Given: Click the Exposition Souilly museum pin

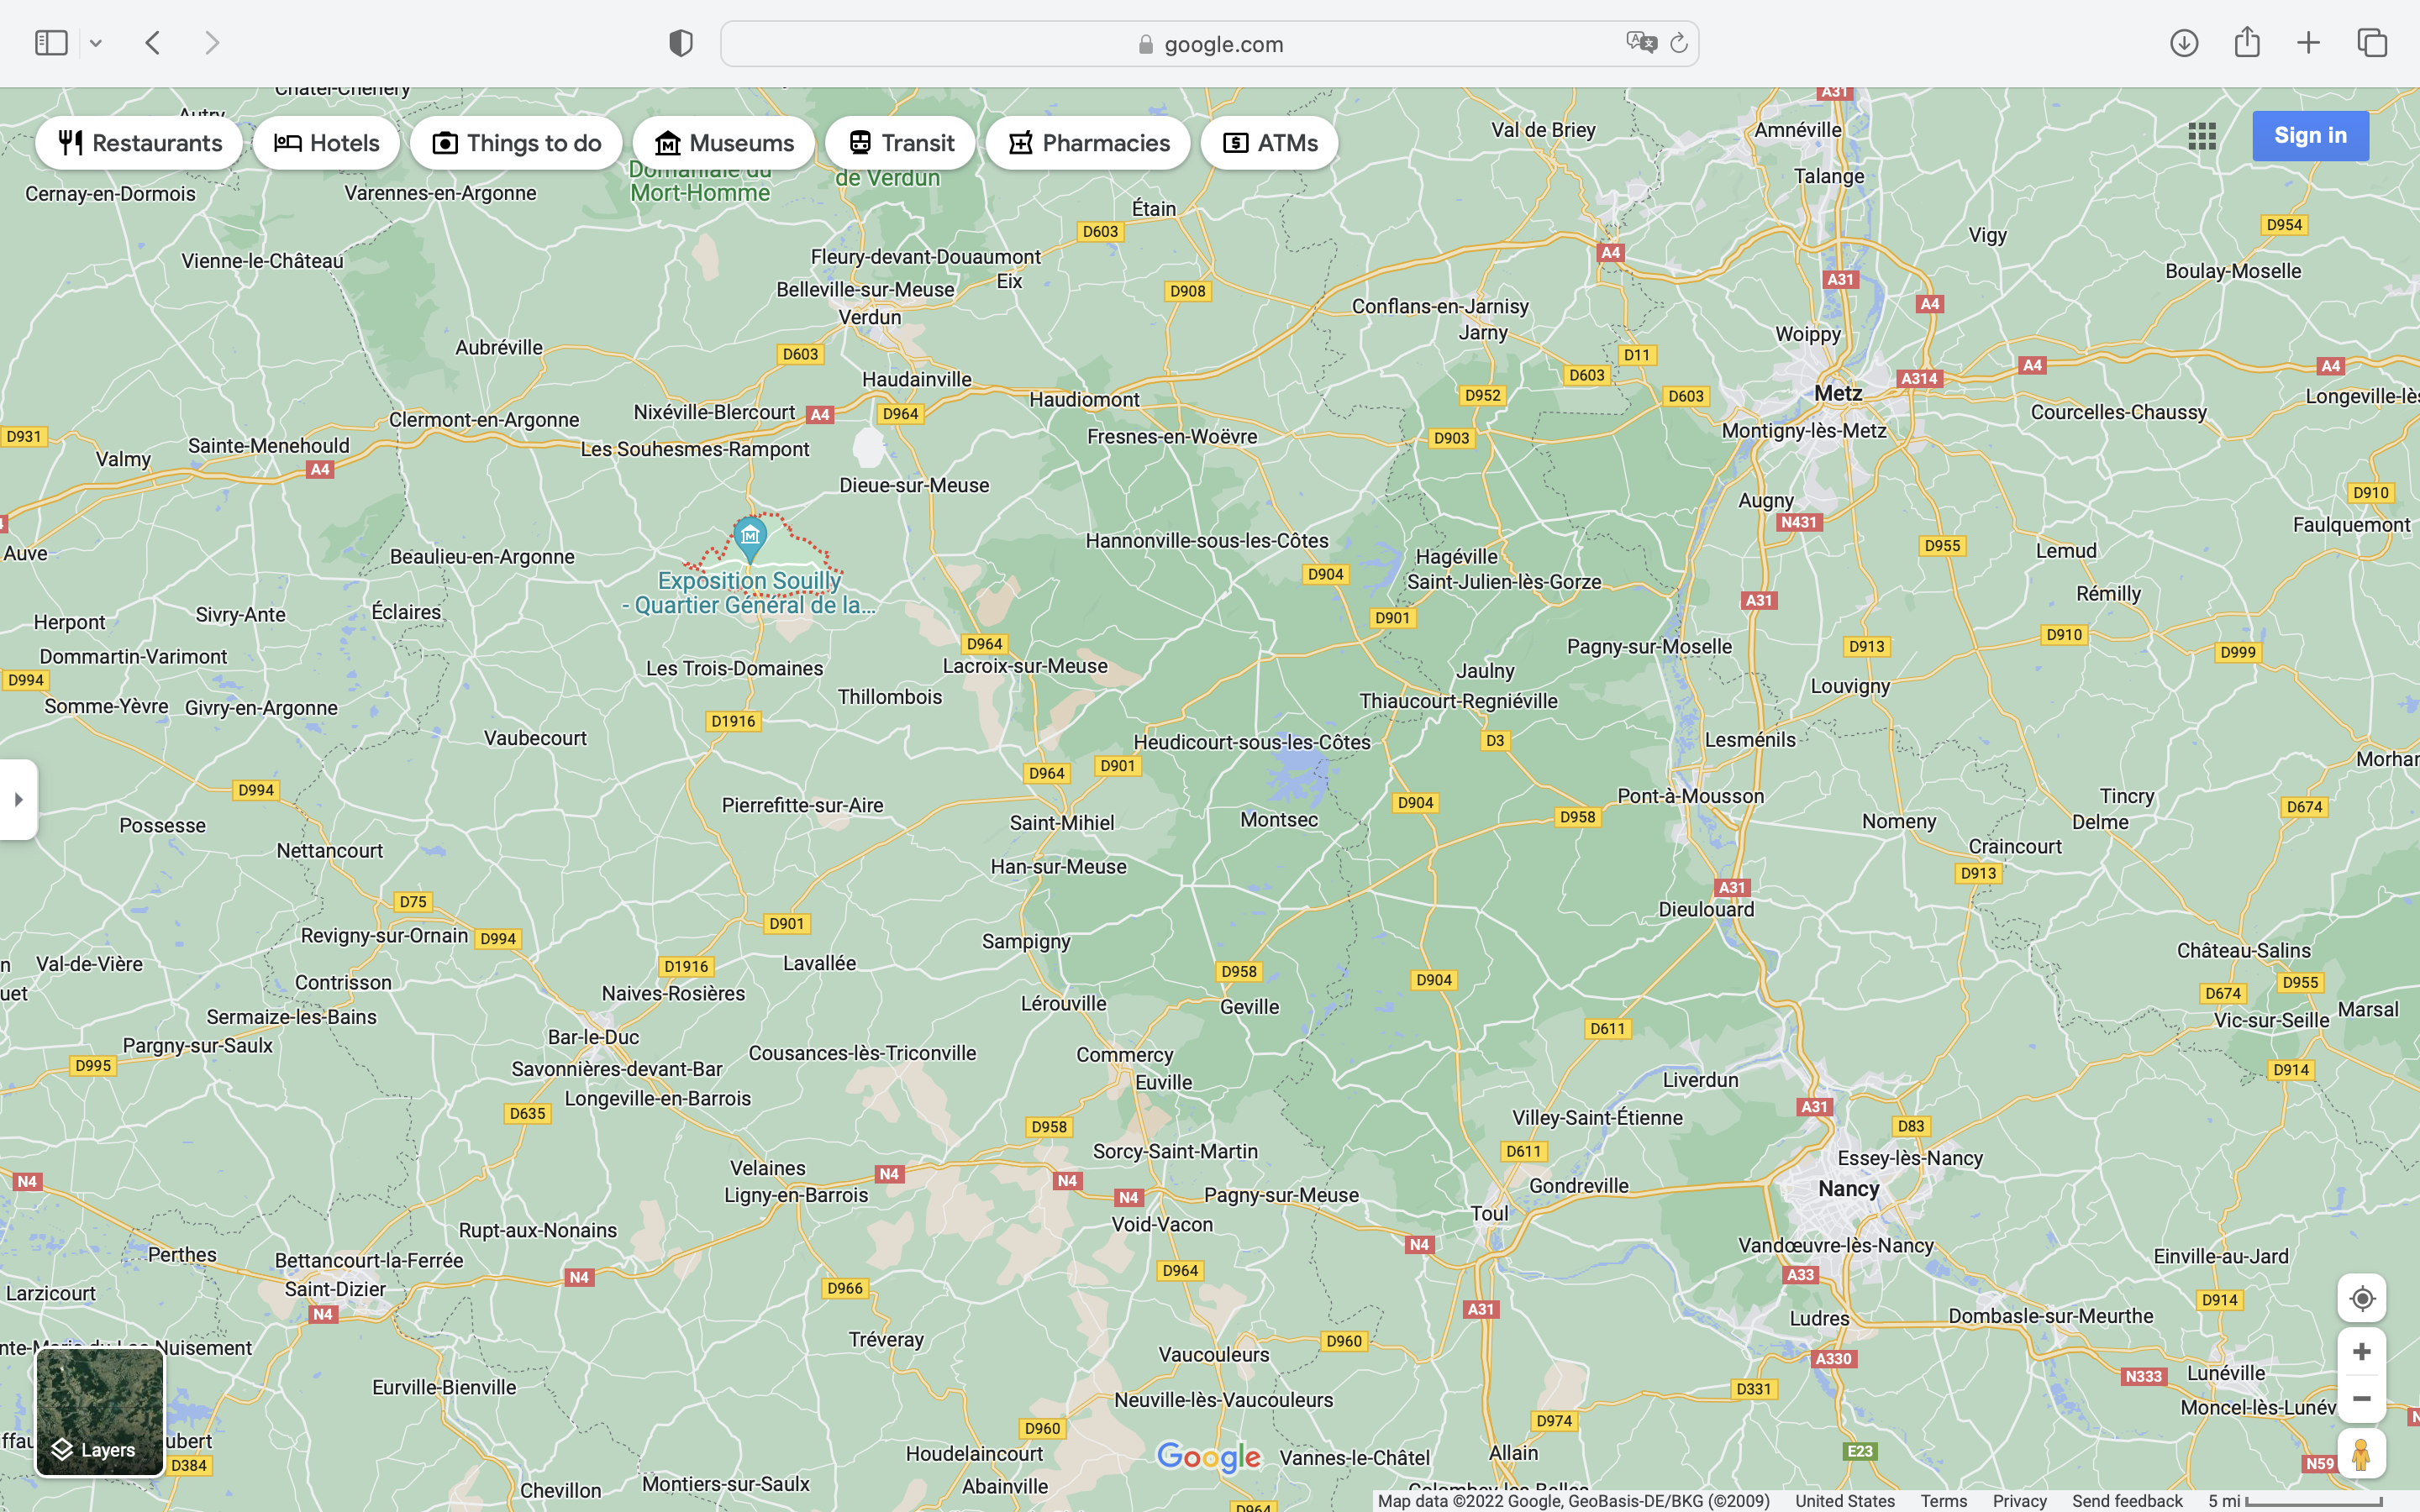Looking at the screenshot, I should [x=750, y=537].
